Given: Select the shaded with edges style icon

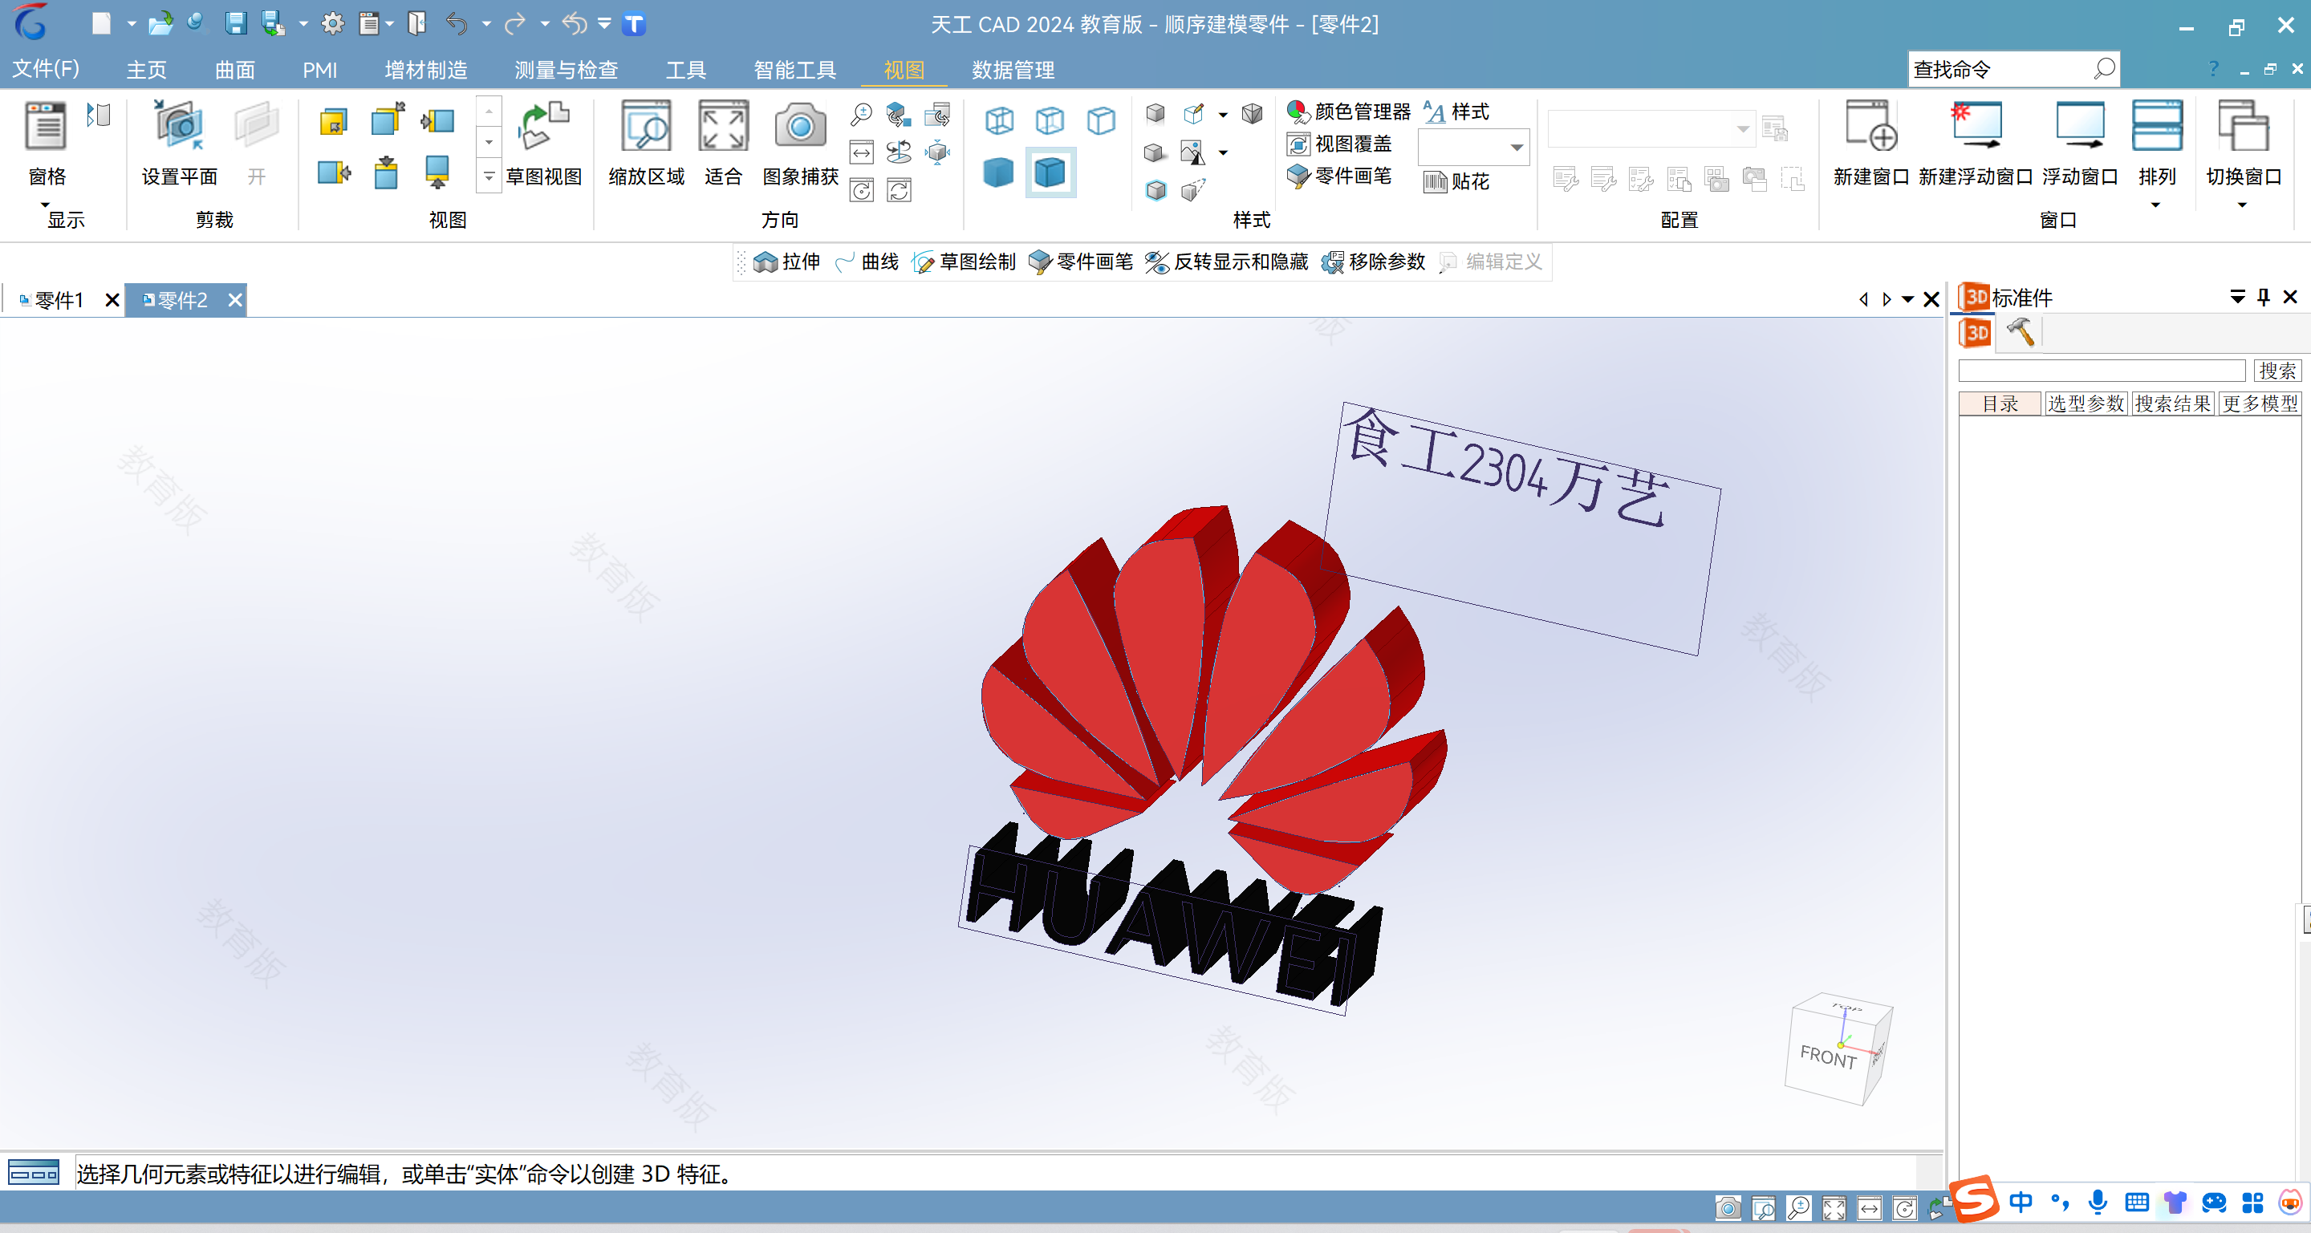Looking at the screenshot, I should 1050,172.
